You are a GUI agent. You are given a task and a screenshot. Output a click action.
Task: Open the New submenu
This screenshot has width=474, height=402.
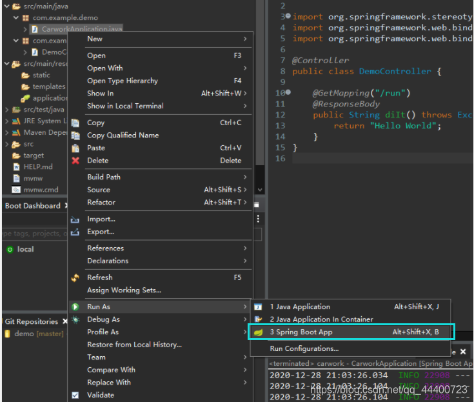161,39
